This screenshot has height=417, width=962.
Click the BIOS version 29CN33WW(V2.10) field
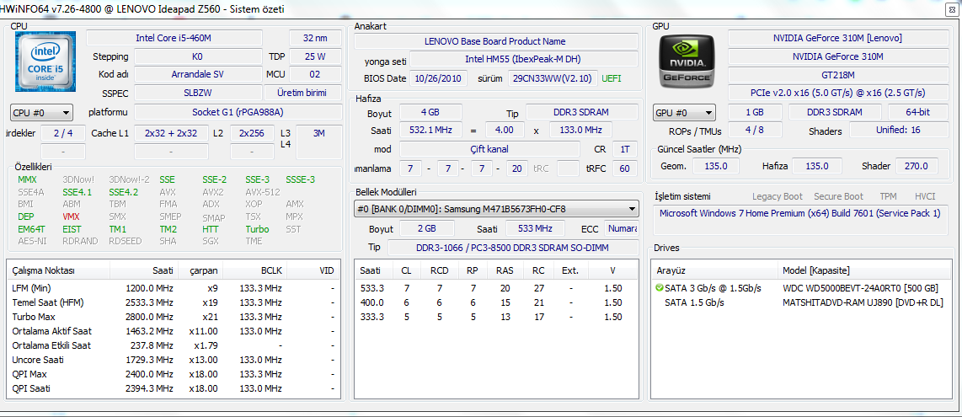(x=552, y=78)
